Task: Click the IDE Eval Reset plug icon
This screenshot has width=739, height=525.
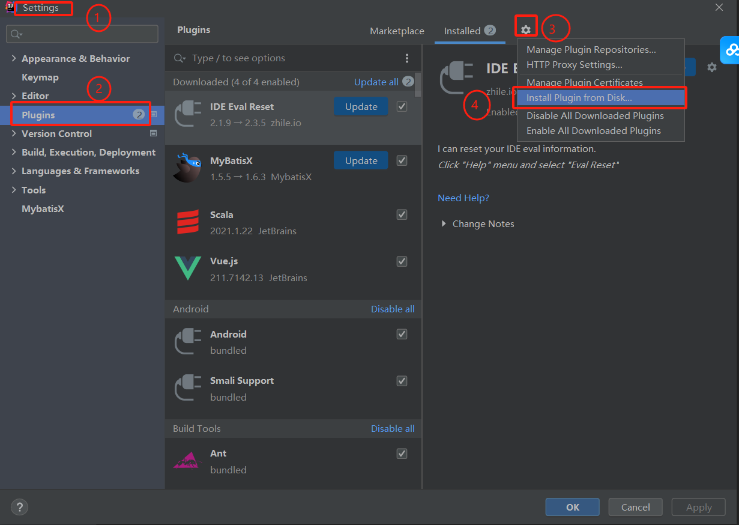Action: point(187,114)
